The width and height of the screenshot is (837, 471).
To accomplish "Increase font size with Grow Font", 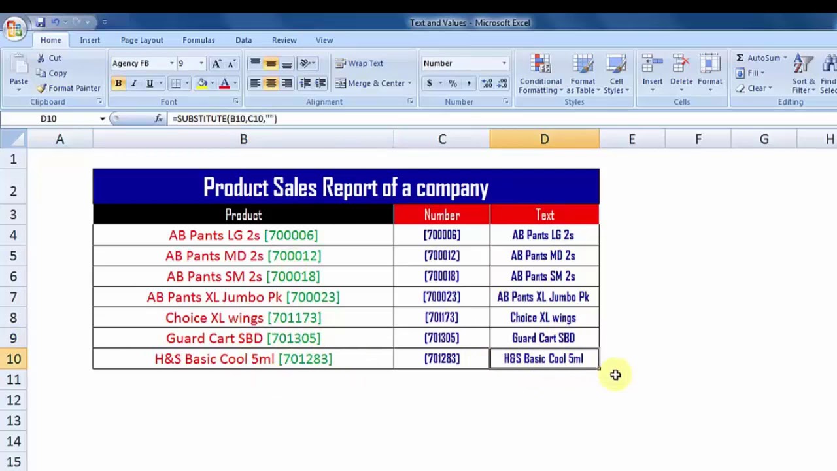I will coord(216,63).
